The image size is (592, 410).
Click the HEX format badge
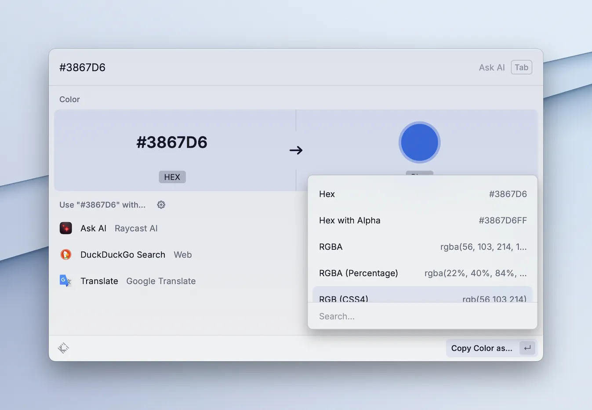pos(172,177)
